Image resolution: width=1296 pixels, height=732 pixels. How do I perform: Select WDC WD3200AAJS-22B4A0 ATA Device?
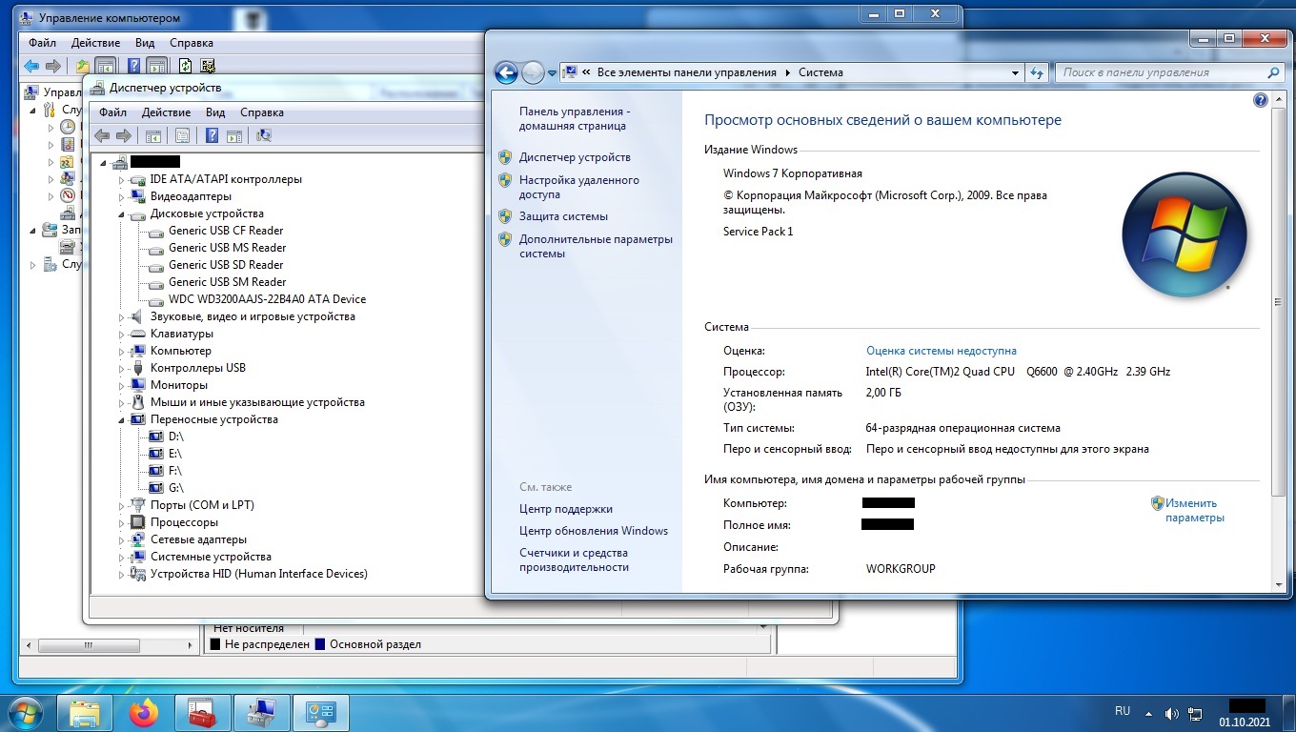pyautogui.click(x=267, y=299)
